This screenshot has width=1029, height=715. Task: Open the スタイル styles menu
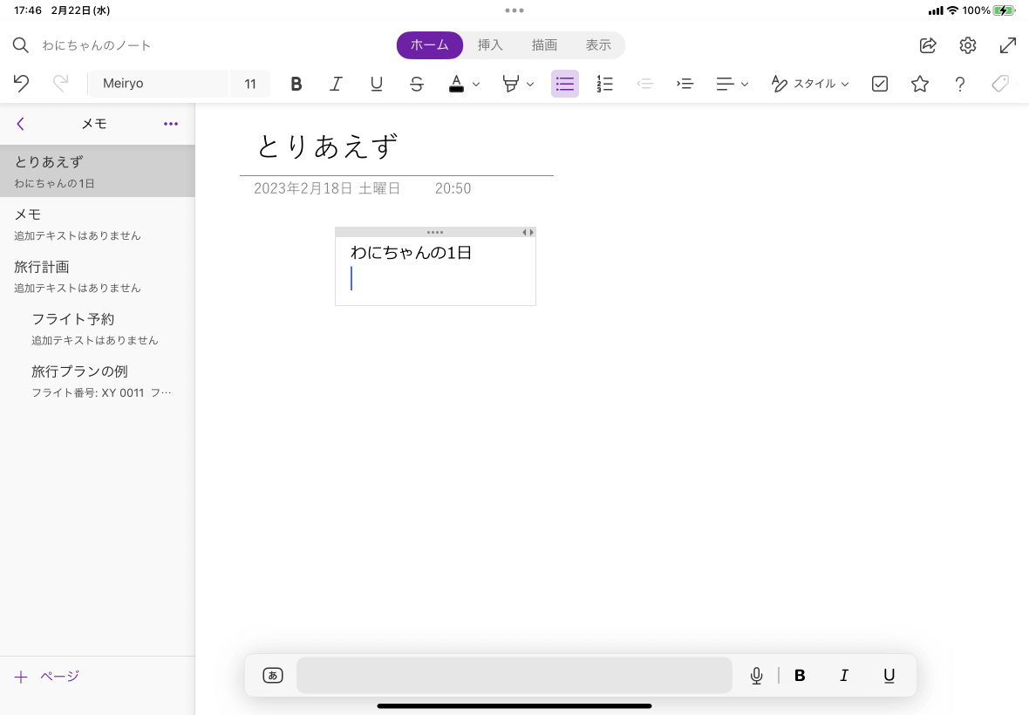pos(810,84)
